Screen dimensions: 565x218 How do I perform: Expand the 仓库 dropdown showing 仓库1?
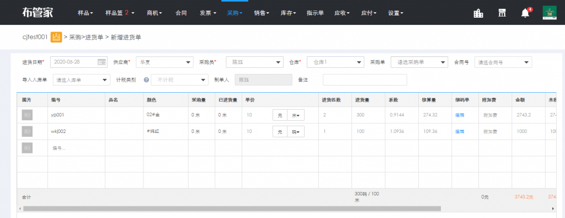335,62
